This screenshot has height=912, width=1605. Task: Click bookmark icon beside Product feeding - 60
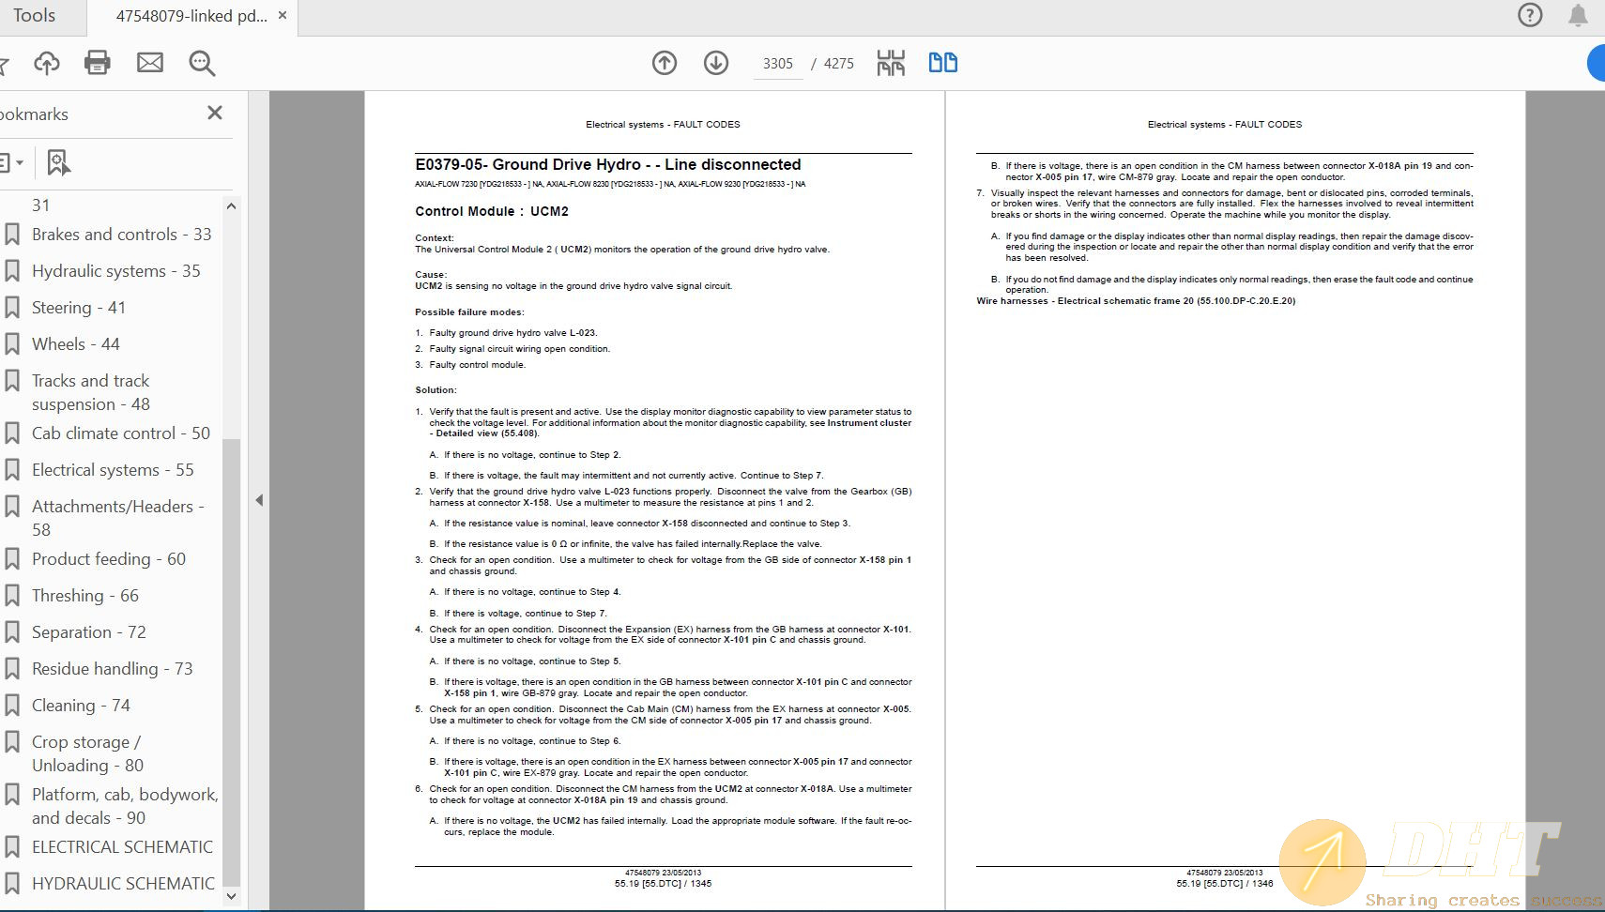pyautogui.click(x=12, y=559)
